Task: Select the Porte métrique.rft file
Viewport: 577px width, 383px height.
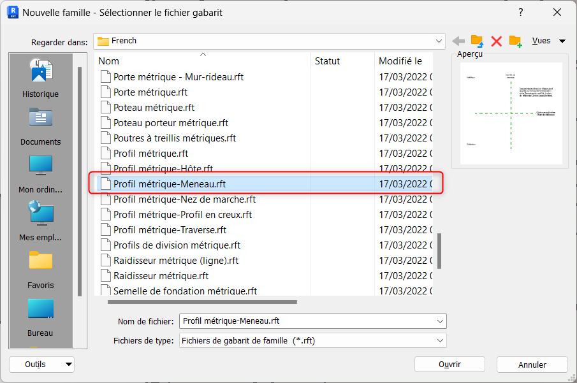Action: coord(150,92)
